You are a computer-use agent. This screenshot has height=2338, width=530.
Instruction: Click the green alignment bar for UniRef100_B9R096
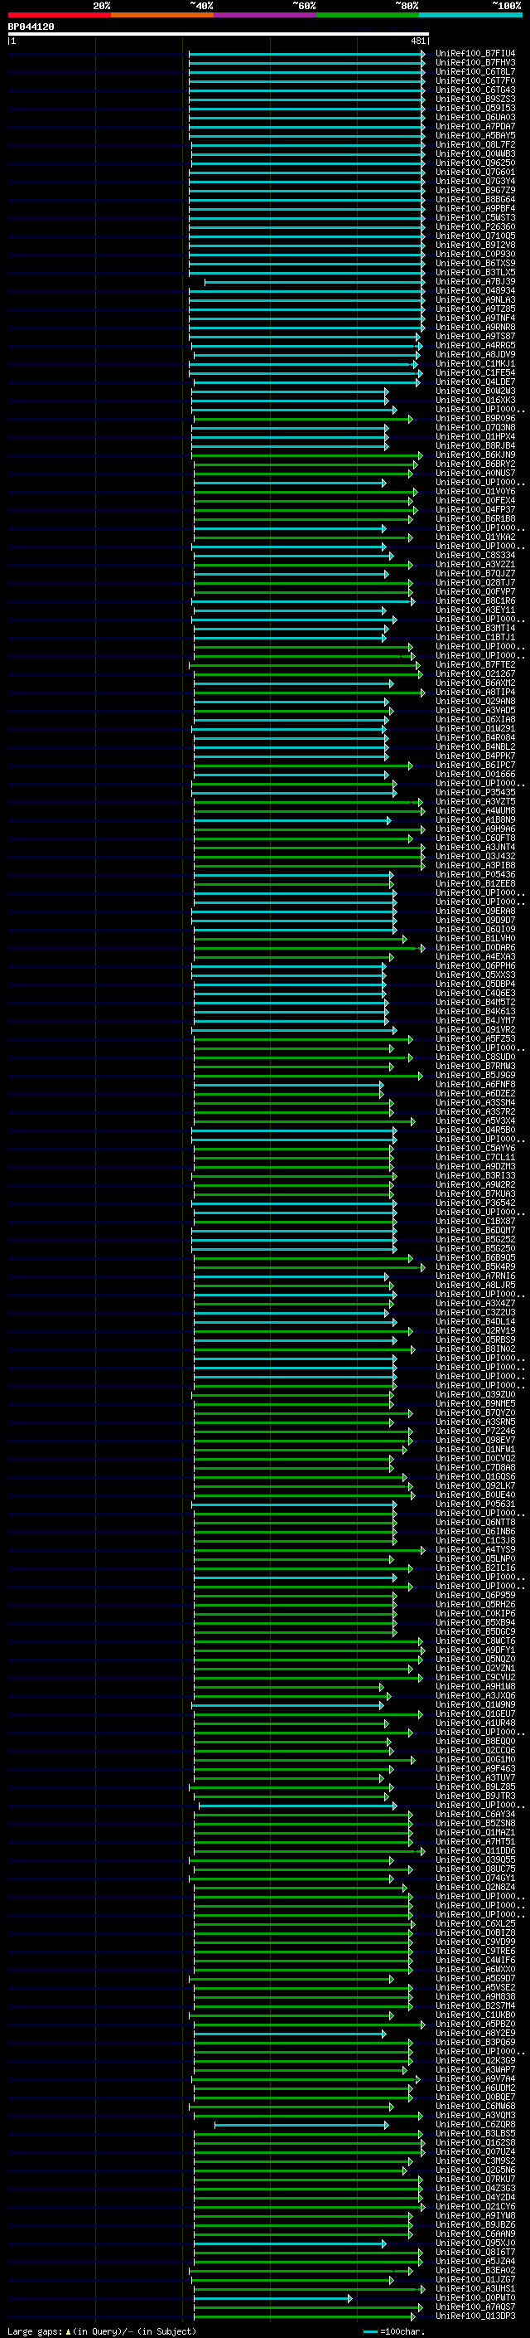[x=302, y=420]
